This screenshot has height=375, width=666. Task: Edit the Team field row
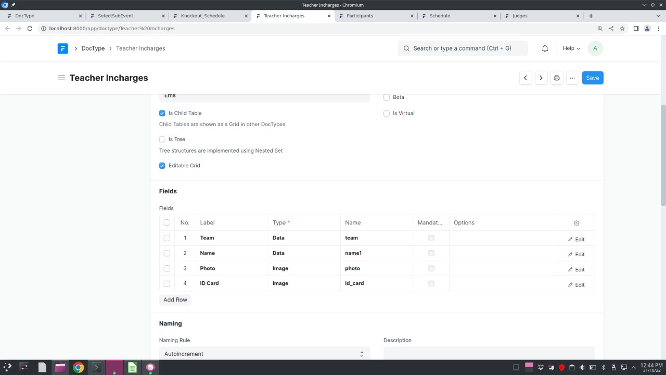[x=576, y=239]
